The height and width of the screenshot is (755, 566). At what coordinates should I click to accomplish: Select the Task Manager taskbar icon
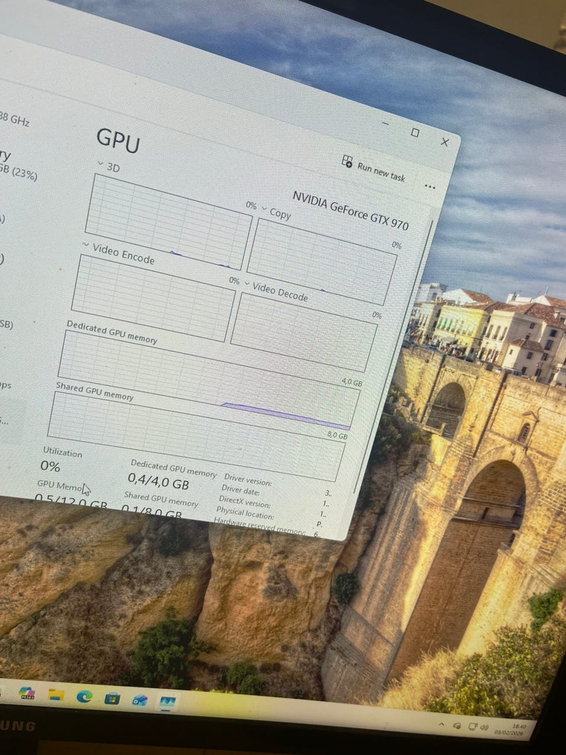[168, 703]
